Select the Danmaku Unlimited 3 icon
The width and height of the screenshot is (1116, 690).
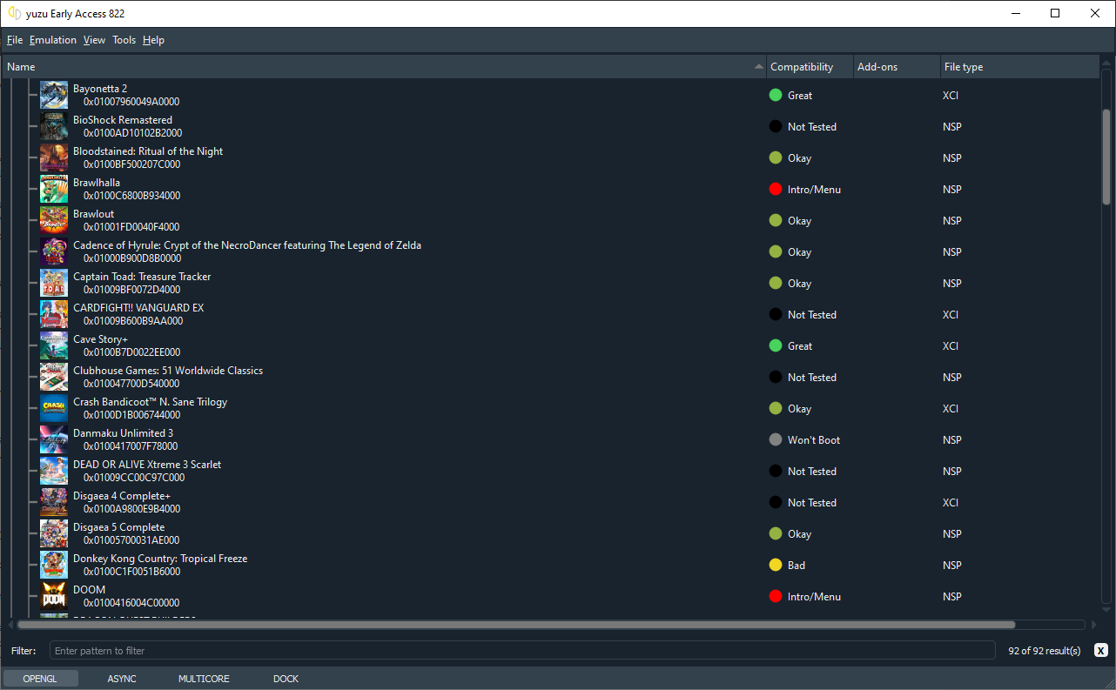coord(54,439)
